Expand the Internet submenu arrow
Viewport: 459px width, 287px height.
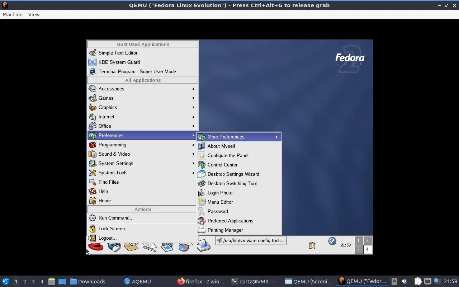pyautogui.click(x=193, y=117)
